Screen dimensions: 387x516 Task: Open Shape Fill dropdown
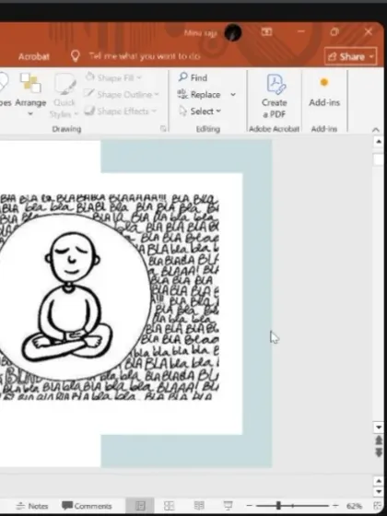pyautogui.click(x=113, y=78)
